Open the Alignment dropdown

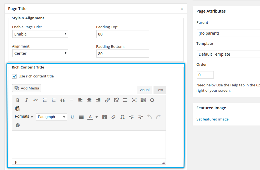(x=40, y=53)
